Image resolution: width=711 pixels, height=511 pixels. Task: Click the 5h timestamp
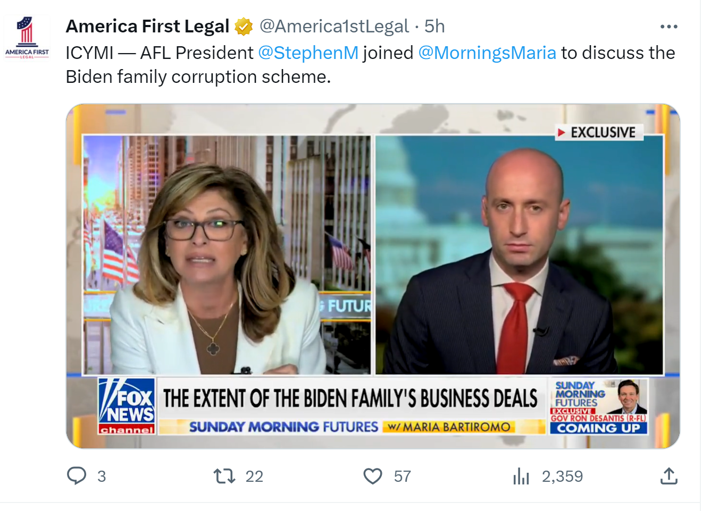point(434,27)
